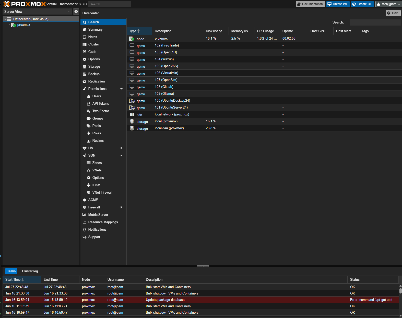Click the ACME certificate icon
The image size is (402, 318).
click(85, 200)
